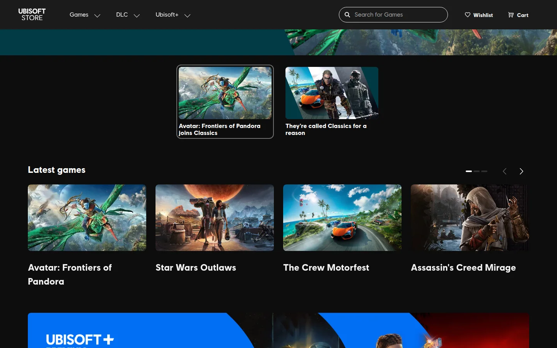Open the Ubisoft+ promotional banner

(x=278, y=330)
